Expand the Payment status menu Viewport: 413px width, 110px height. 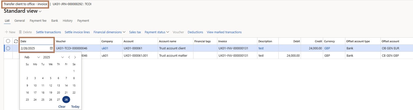(x=157, y=32)
